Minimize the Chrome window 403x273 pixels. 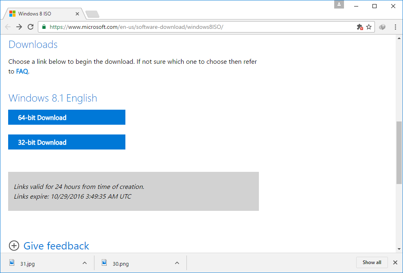(x=356, y=6)
